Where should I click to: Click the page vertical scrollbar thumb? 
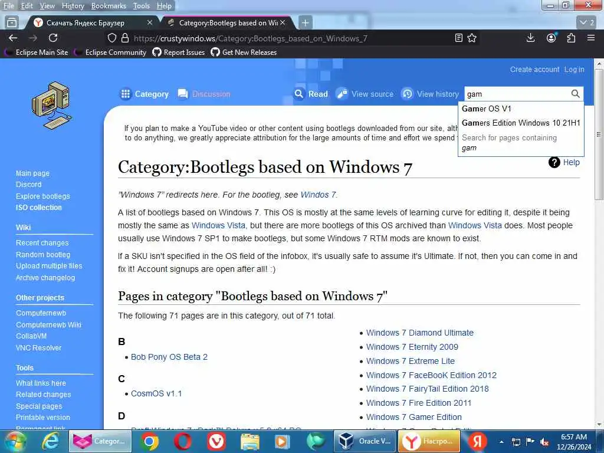click(x=599, y=134)
